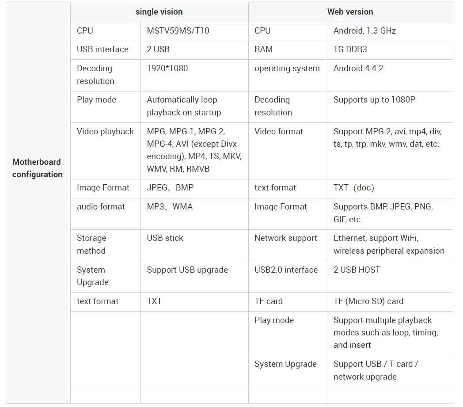Click the "USB interface" label cell

[x=102, y=49]
